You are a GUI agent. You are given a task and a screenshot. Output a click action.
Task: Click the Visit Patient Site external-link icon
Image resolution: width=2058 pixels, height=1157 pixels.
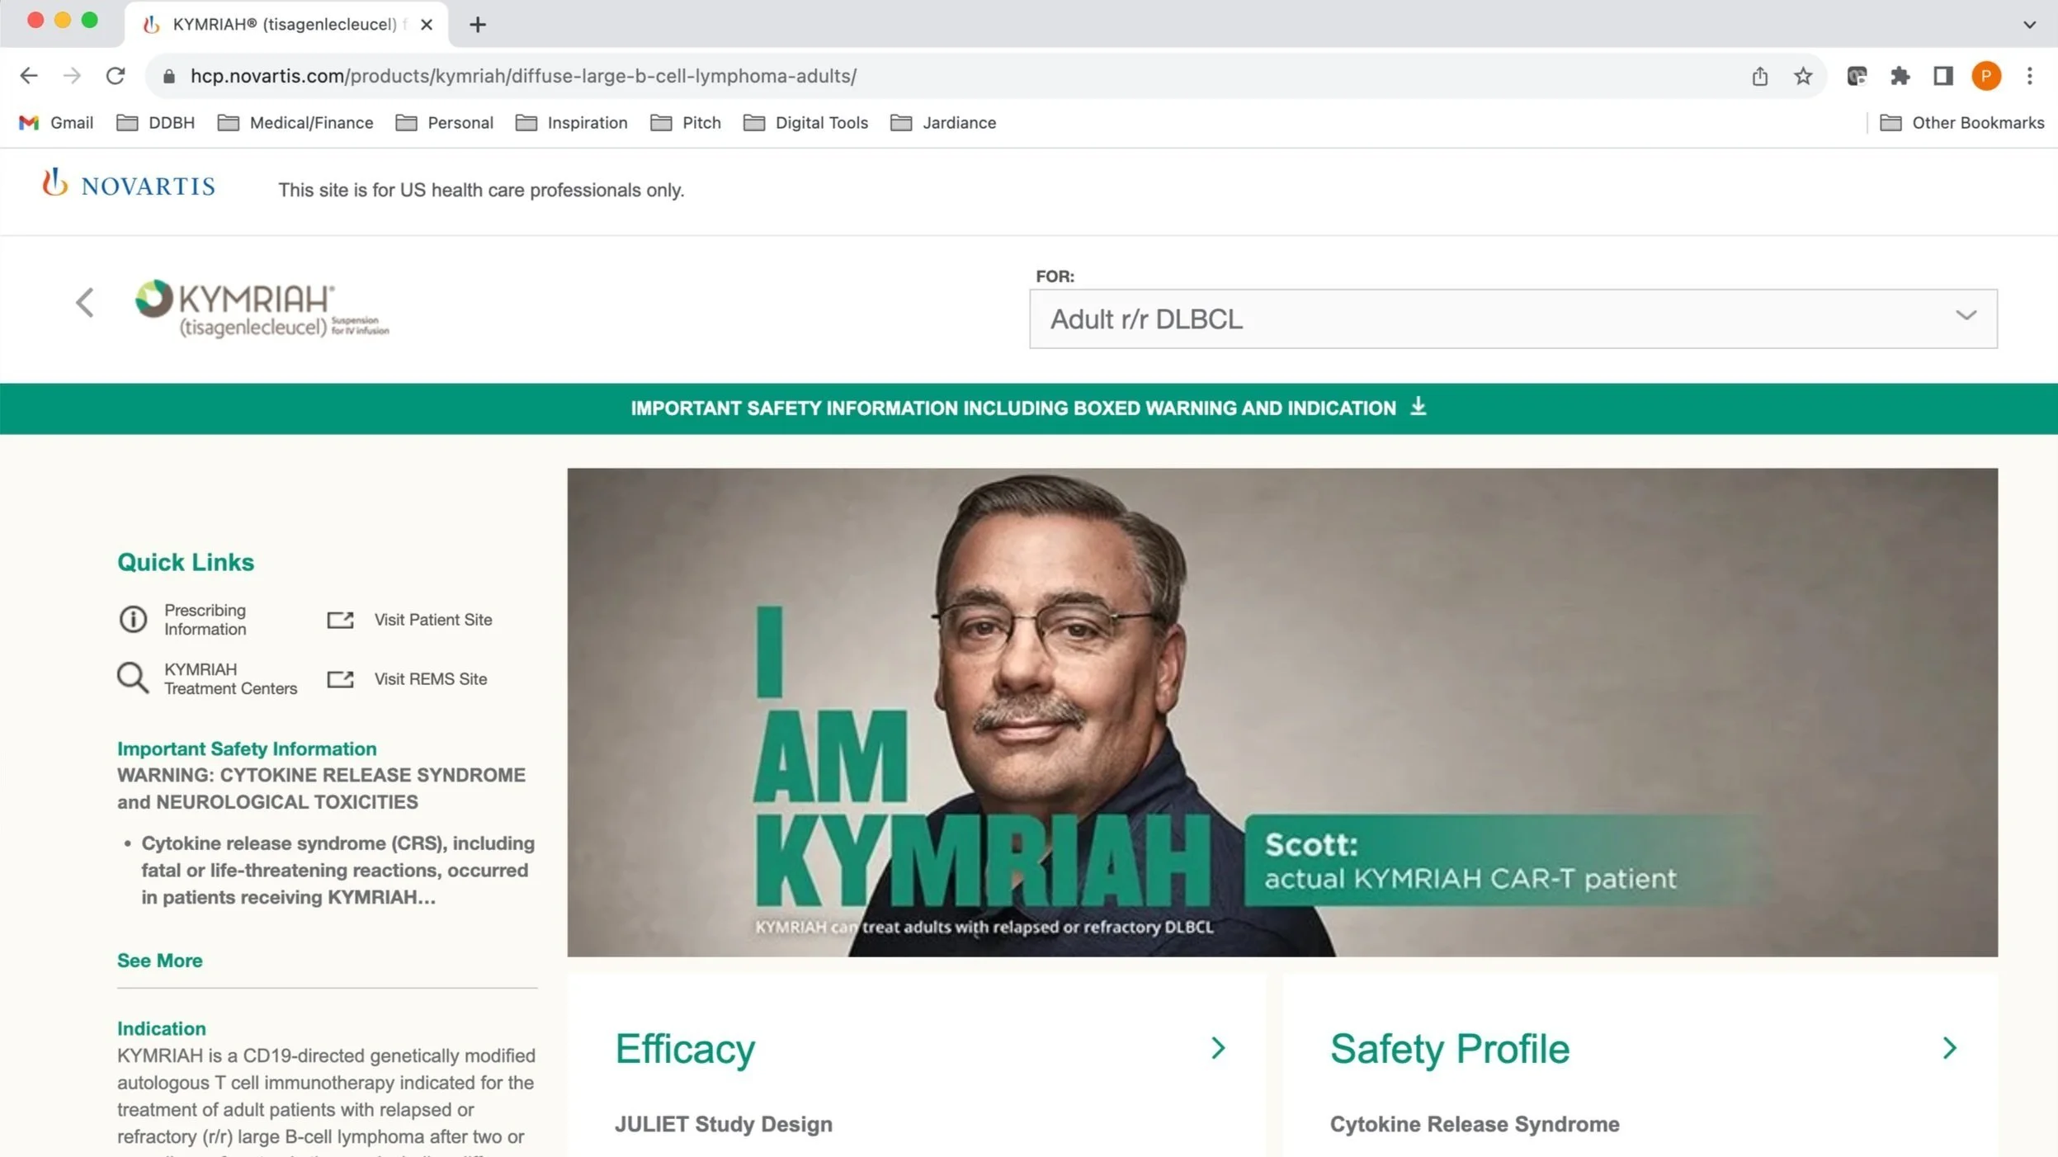(340, 620)
